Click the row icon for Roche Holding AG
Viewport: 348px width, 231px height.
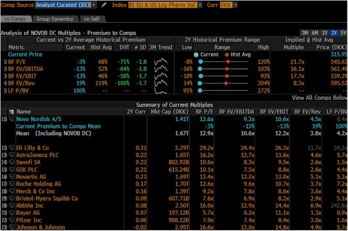point(12,184)
